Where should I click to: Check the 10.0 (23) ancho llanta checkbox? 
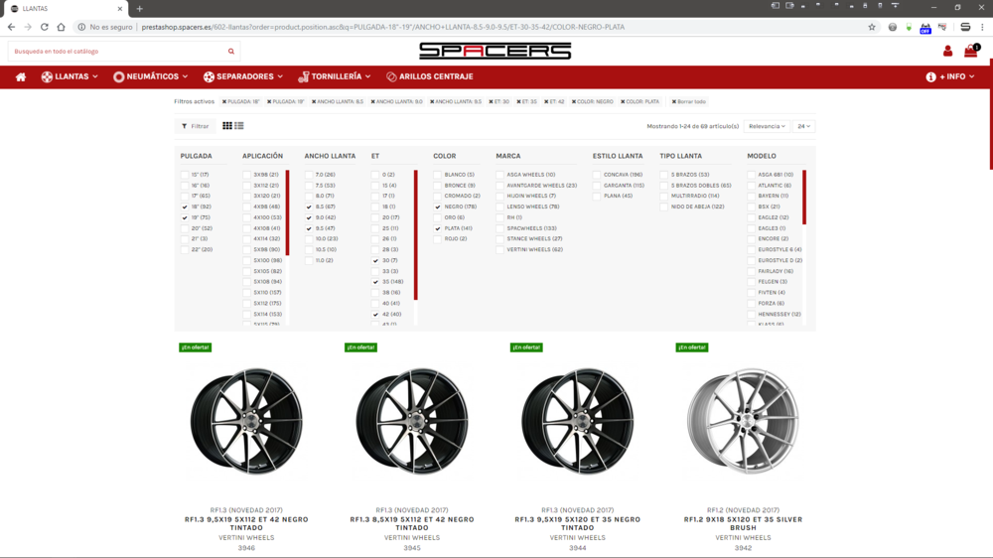pos(309,238)
